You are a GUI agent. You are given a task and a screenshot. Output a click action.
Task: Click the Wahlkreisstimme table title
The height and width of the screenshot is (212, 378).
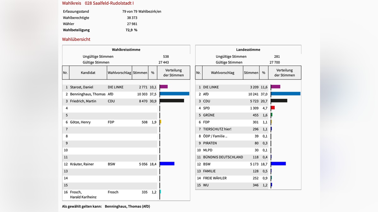pyautogui.click(x=126, y=50)
